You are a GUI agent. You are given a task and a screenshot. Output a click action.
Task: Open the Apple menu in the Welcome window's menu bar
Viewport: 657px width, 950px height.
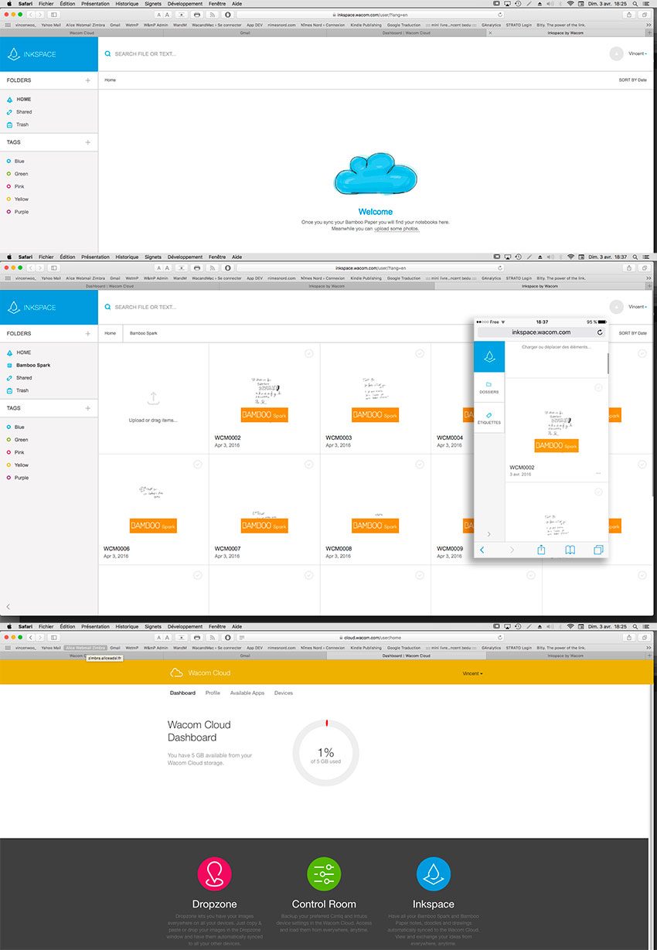pyautogui.click(x=9, y=4)
